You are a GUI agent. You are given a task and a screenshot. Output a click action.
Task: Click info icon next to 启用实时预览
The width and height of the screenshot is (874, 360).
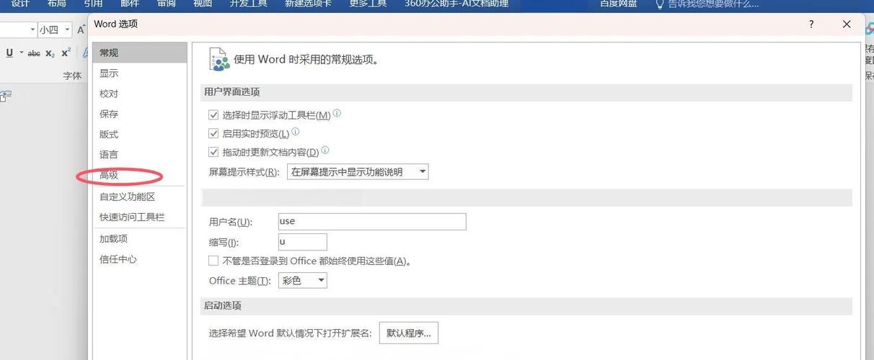point(295,132)
